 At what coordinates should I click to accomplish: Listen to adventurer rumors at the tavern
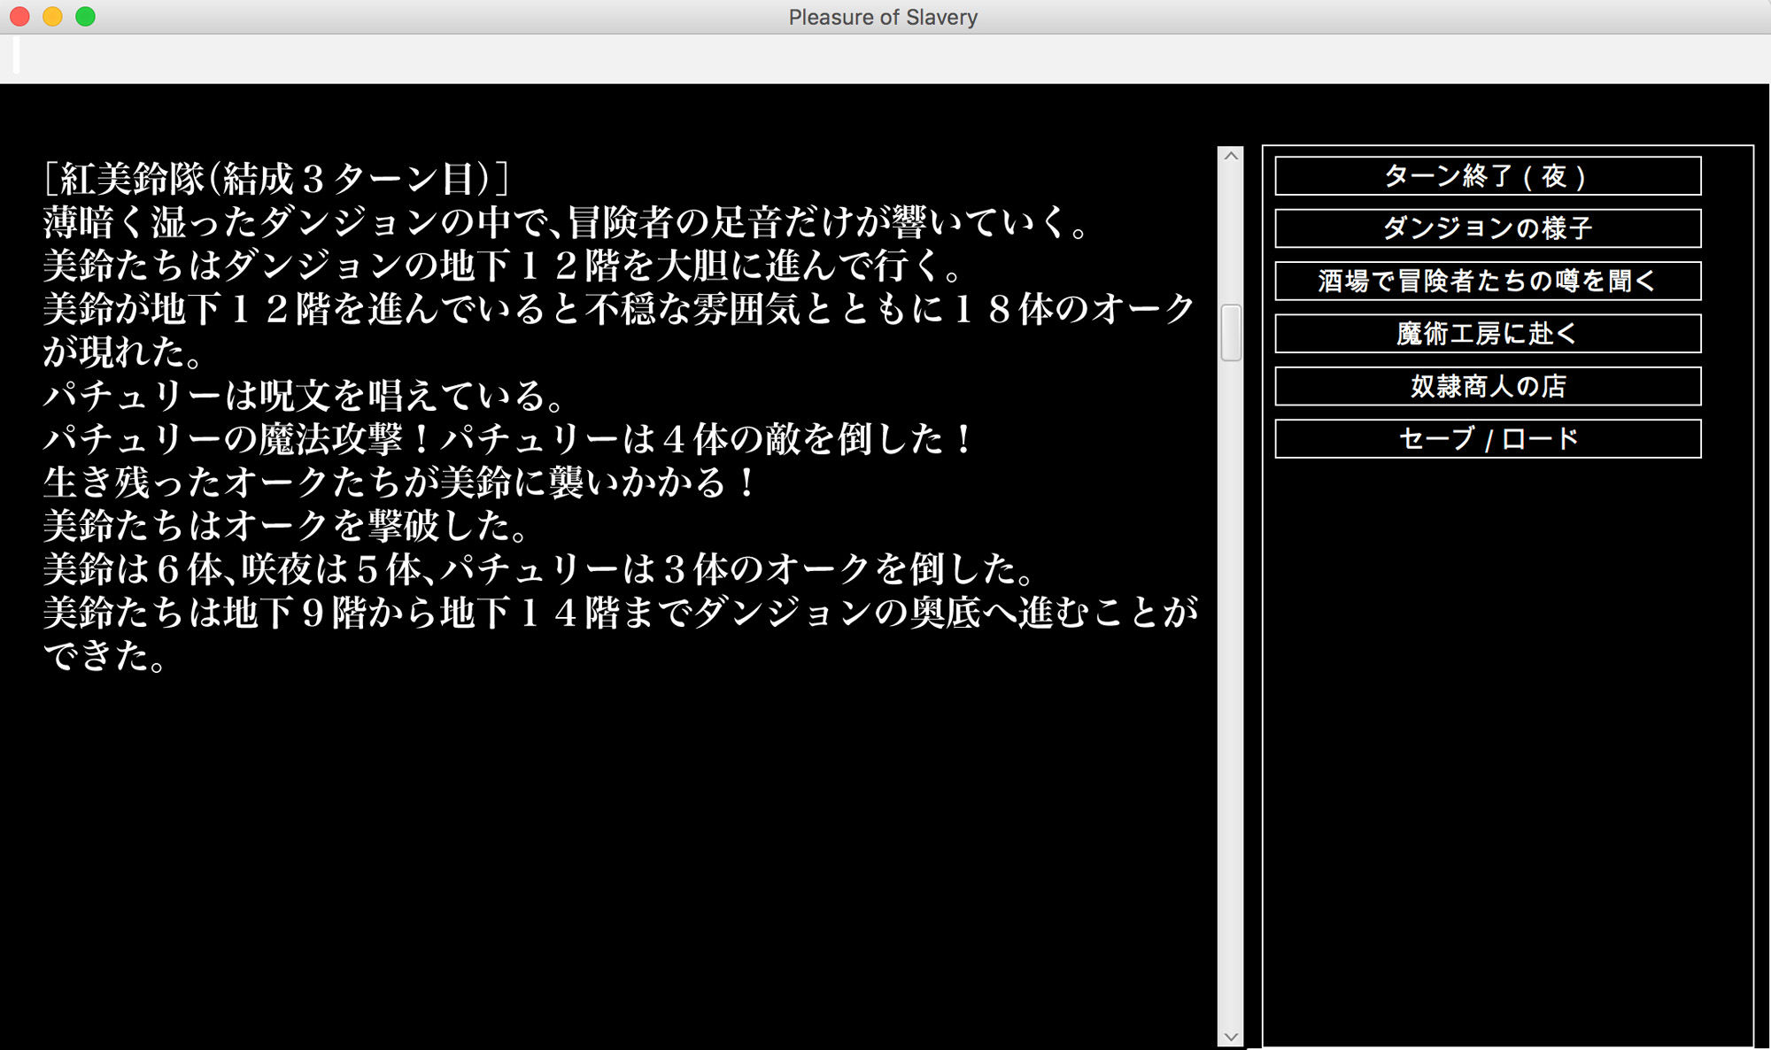[x=1486, y=281]
